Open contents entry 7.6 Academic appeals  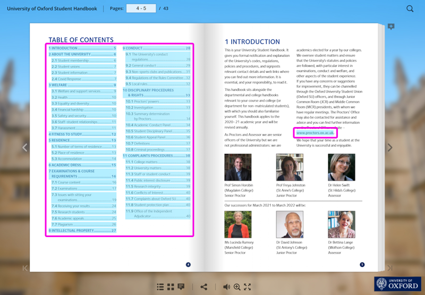[84, 218]
